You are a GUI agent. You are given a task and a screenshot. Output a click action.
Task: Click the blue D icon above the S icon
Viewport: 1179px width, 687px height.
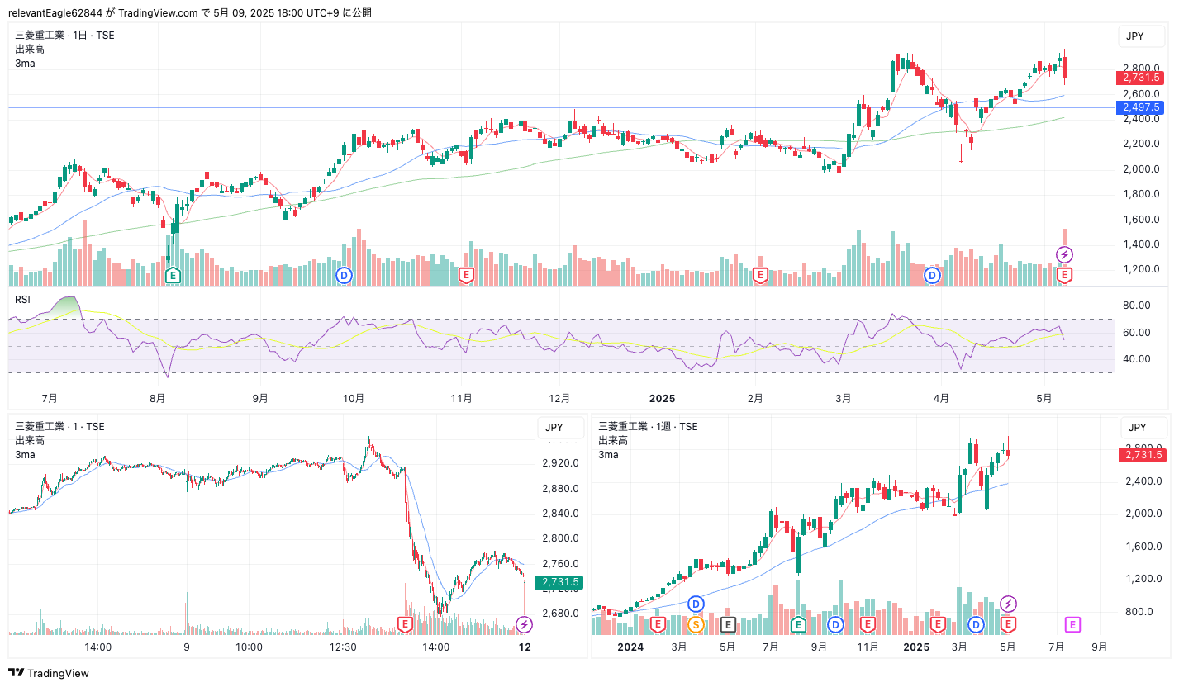click(696, 604)
